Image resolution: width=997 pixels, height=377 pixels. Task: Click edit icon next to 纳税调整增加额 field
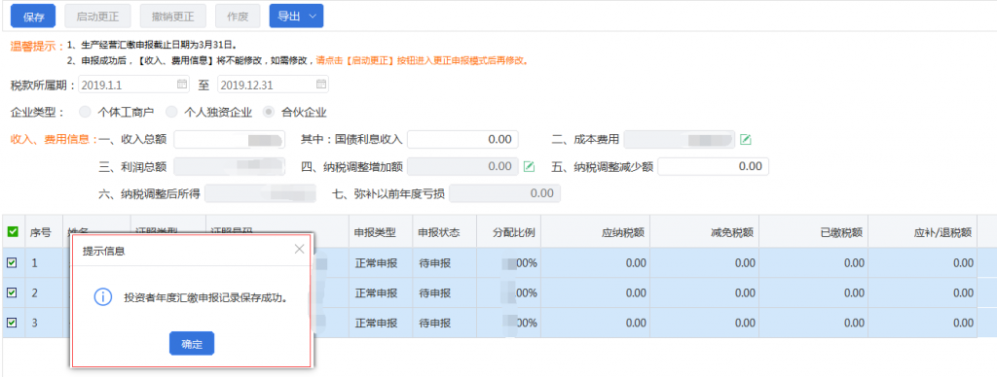(529, 167)
